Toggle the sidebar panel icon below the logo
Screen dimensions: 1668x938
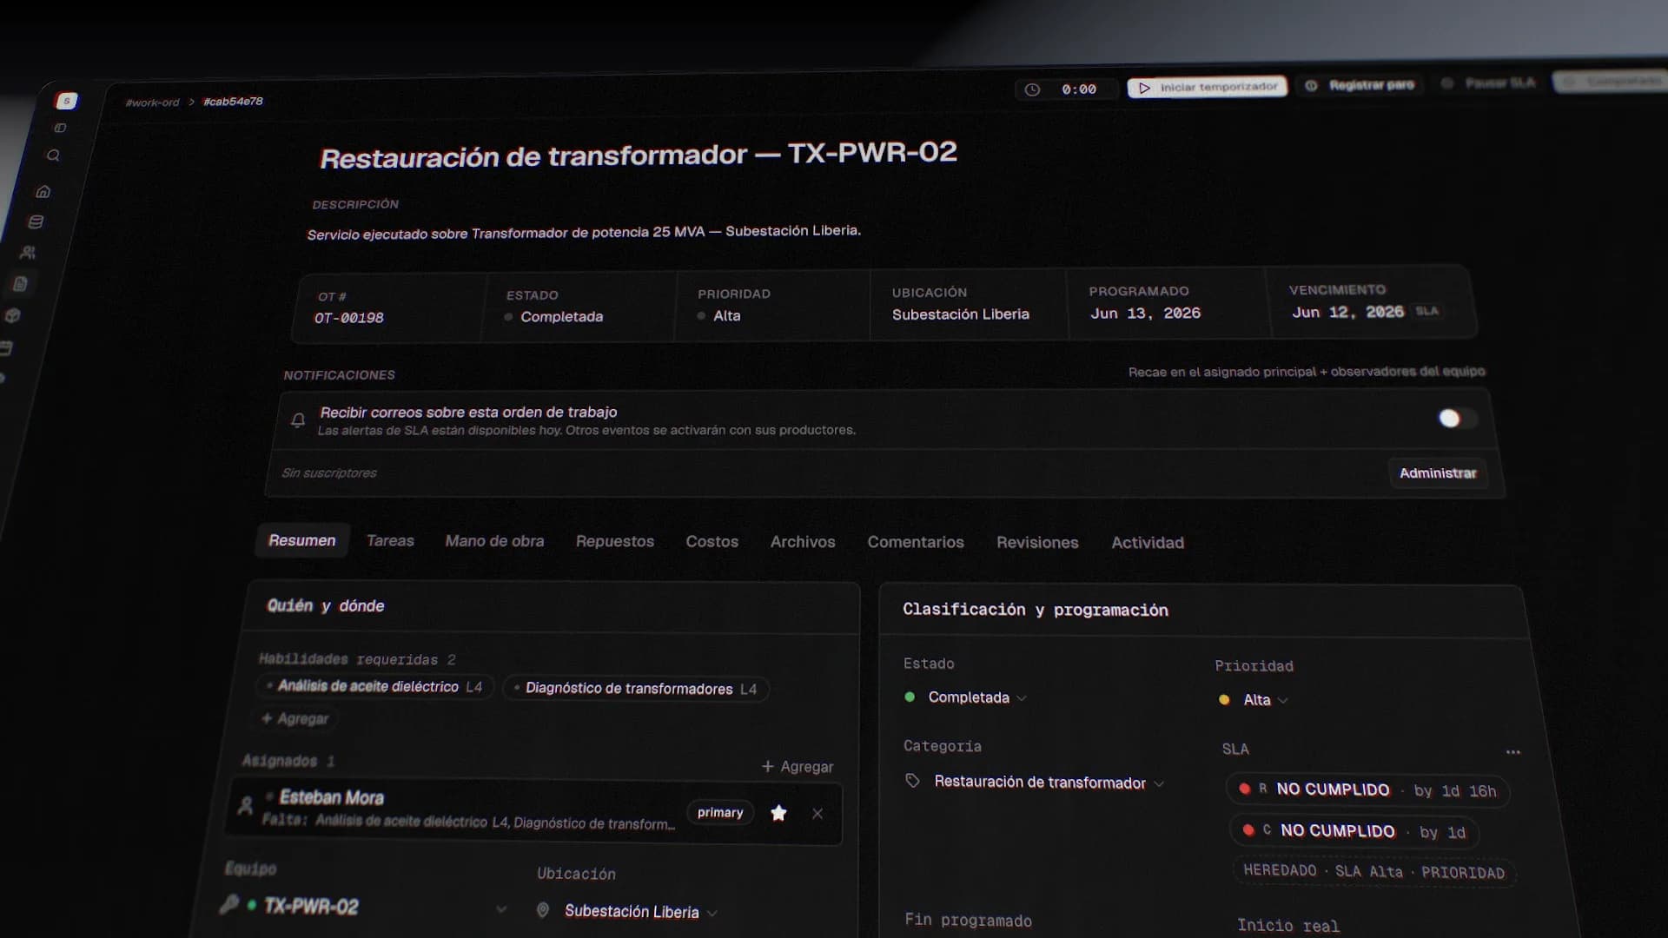click(x=60, y=128)
